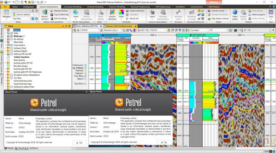
Task: Uncheck the Well tops 1 checkbox
Action: coord(11,36)
